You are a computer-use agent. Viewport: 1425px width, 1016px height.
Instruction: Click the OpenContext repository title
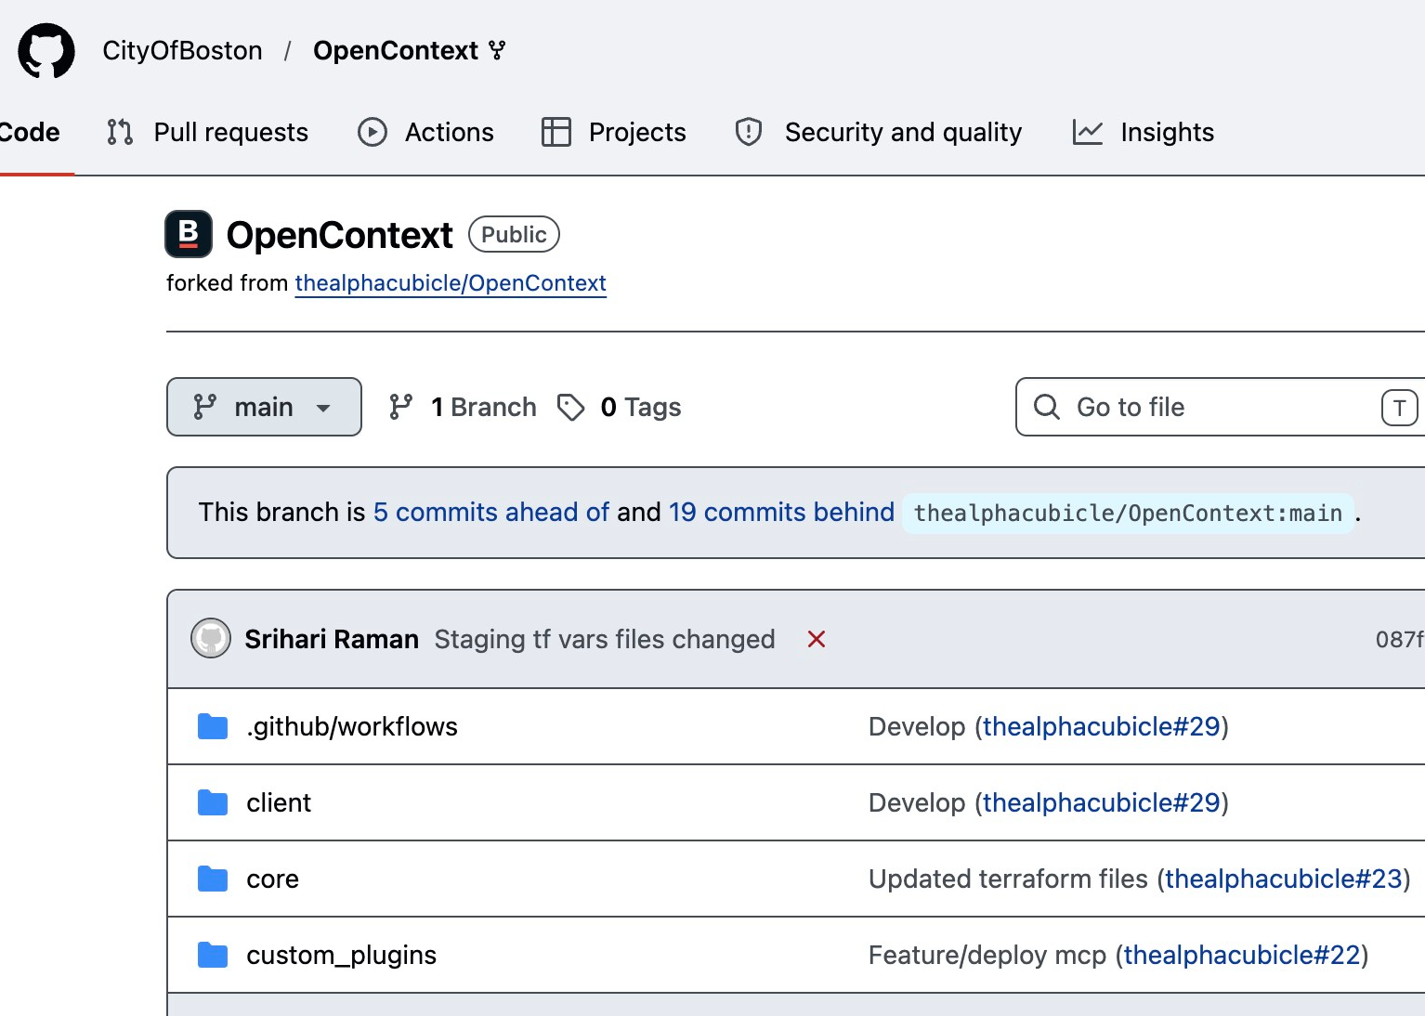(340, 235)
